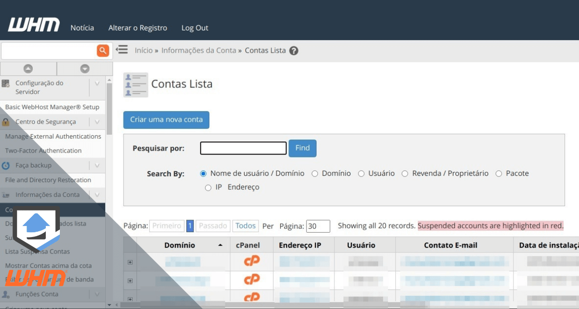Viewport: 579px width, 309px height.
Task: Click the Informações da Conta sidebar icon
Action: click(6, 195)
